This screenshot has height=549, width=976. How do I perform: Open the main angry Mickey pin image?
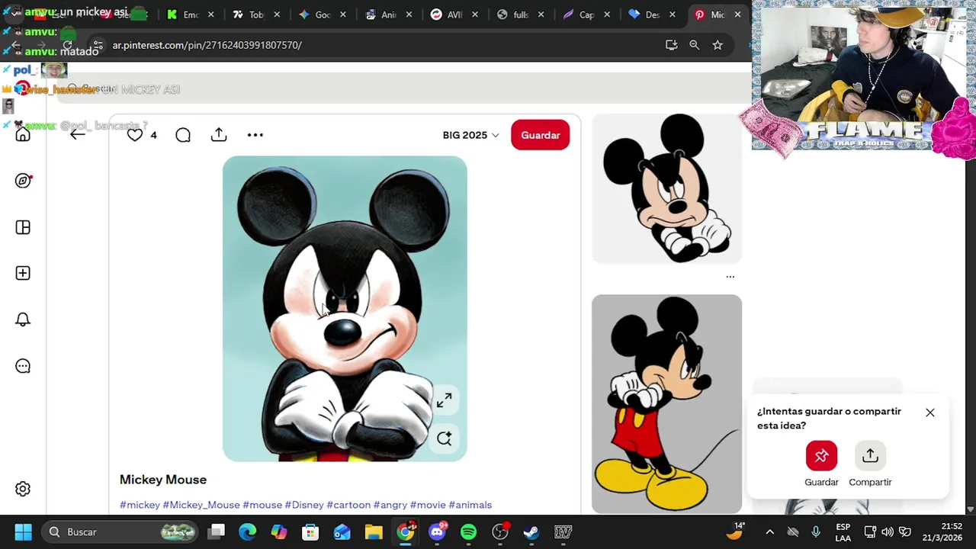click(345, 309)
